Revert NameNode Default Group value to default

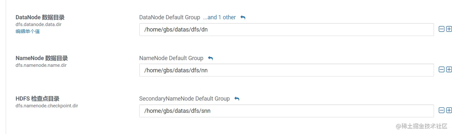(x=211, y=58)
